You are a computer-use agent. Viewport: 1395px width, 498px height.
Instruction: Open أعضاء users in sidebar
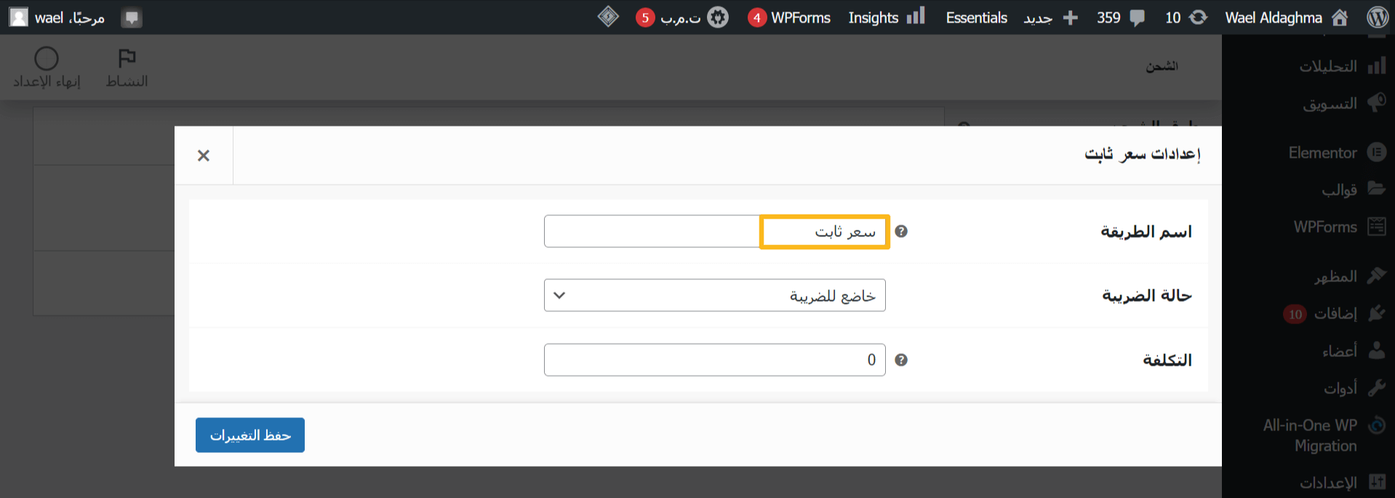(1339, 351)
